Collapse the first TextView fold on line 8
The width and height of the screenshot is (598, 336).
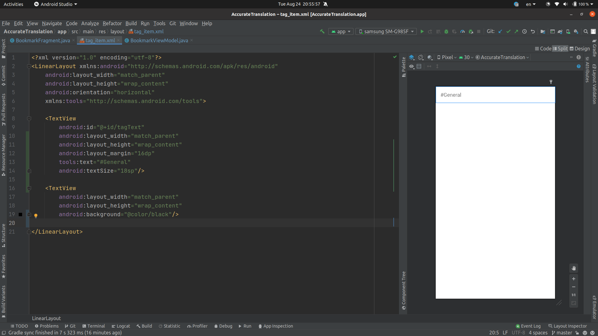(29, 119)
